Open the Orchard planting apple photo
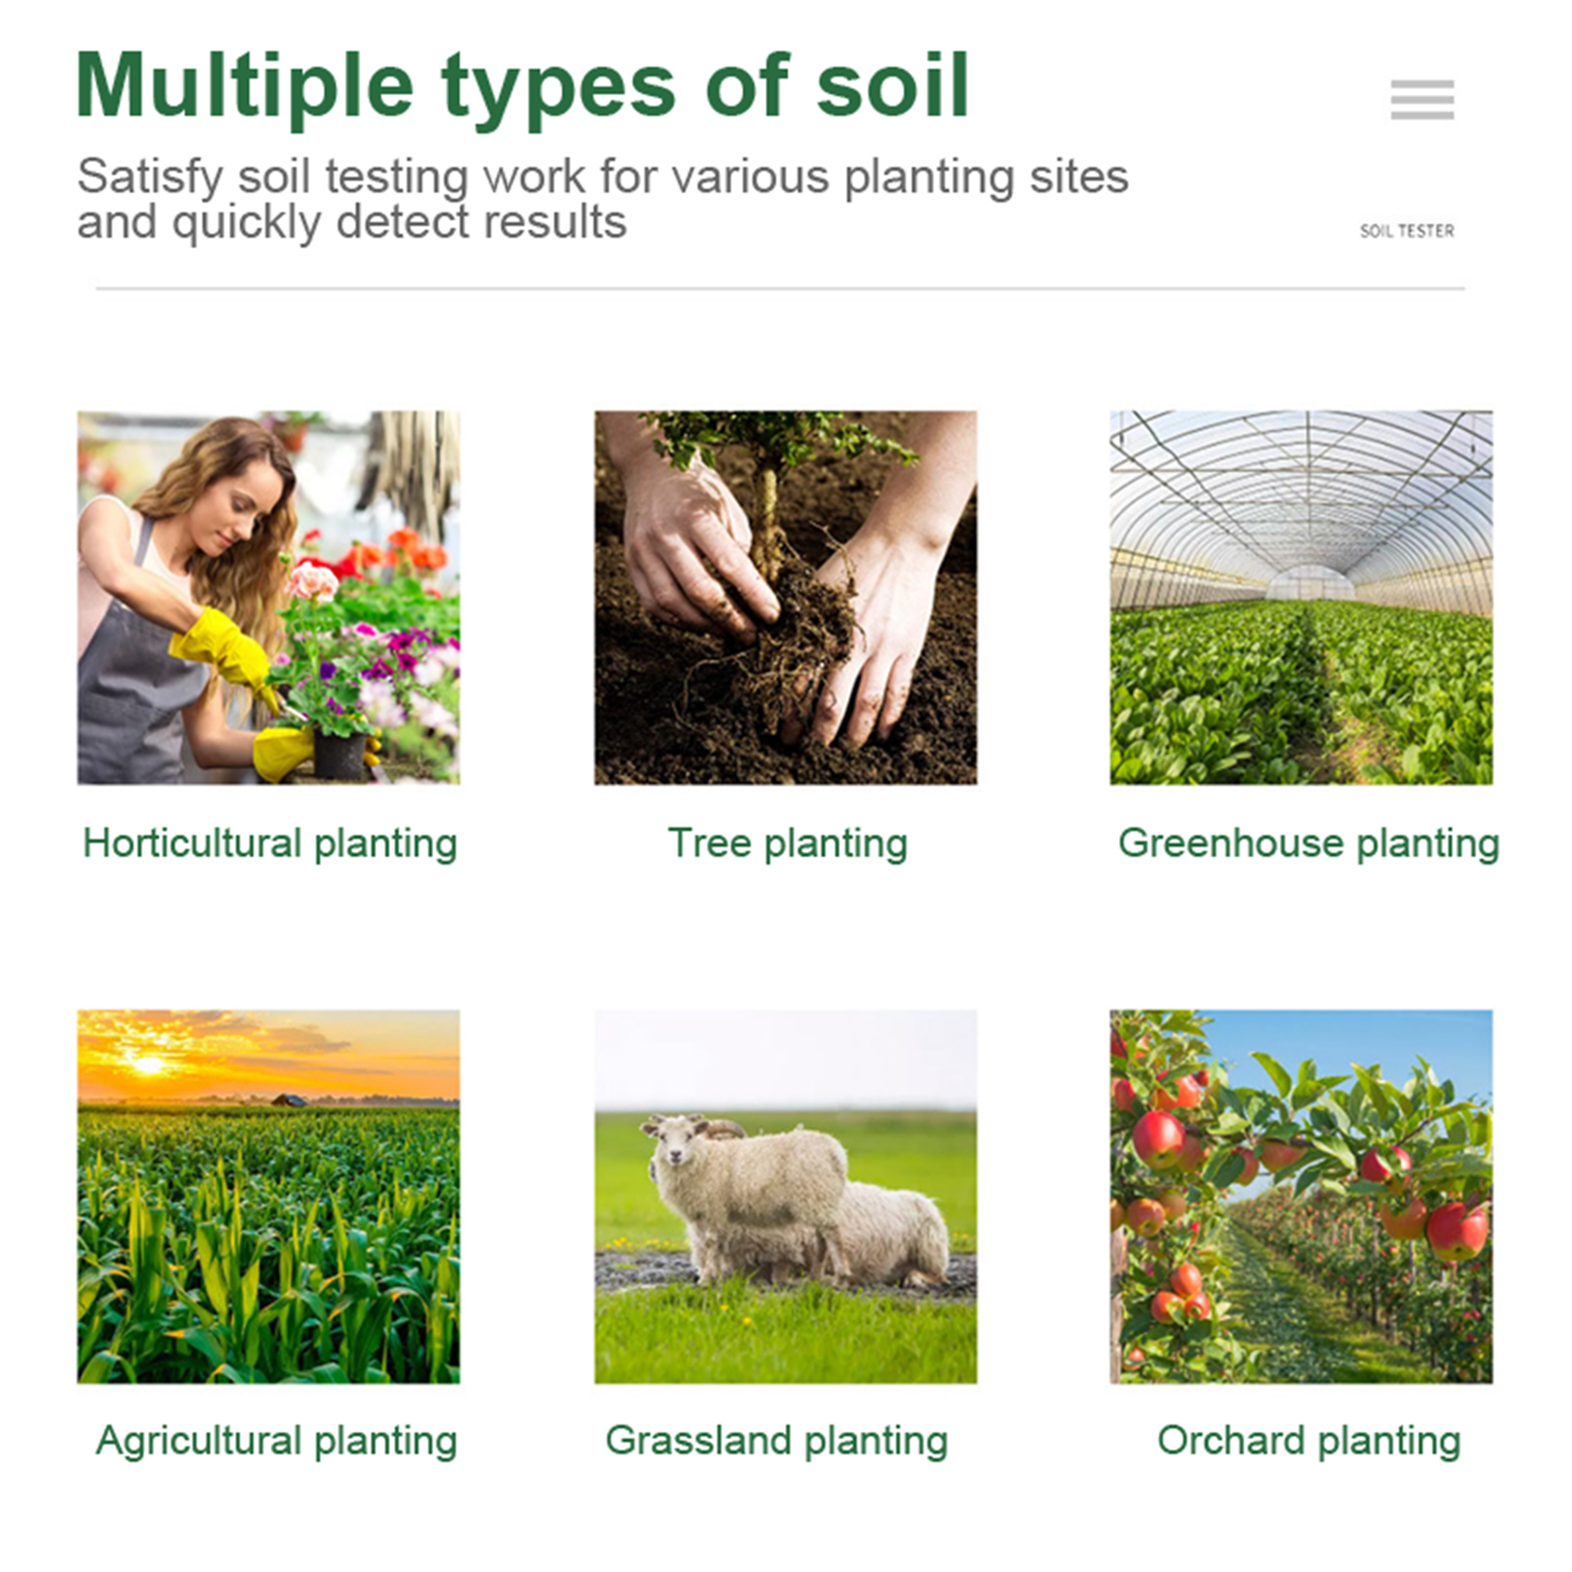This screenshot has height=1572, width=1572. 1301,1196
